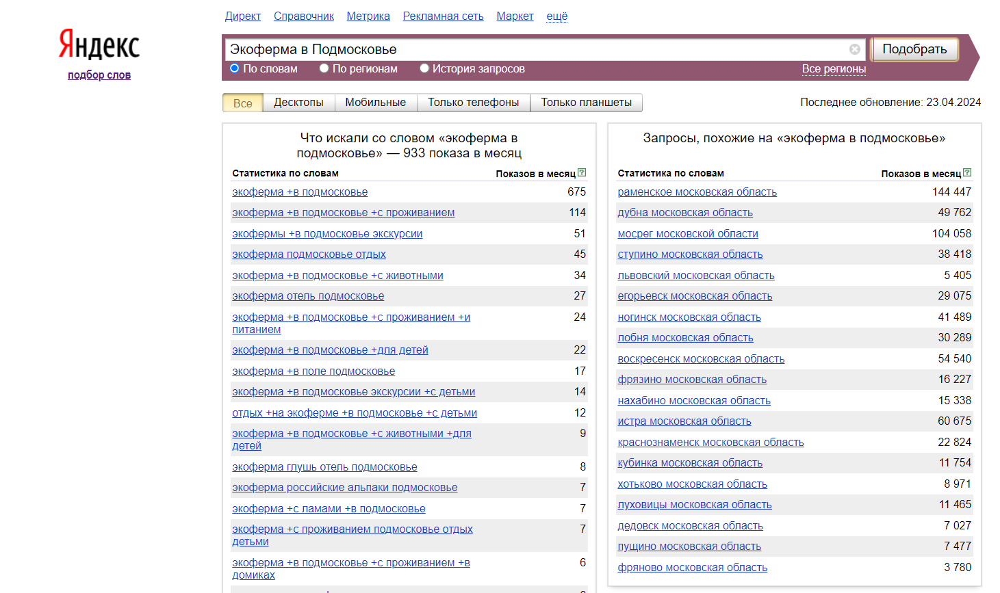Open similar query 'нахабино московская область'
Image resolution: width=1000 pixels, height=593 pixels.
694,401
